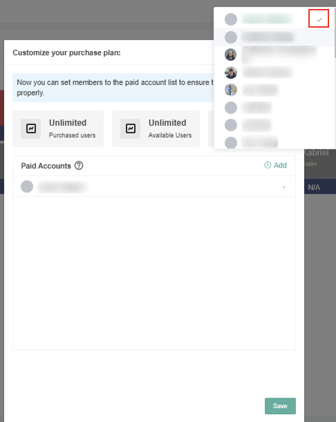Image resolution: width=336 pixels, height=422 pixels.
Task: Choose the member with the woman-in-glasses avatar
Action: pyautogui.click(x=274, y=55)
